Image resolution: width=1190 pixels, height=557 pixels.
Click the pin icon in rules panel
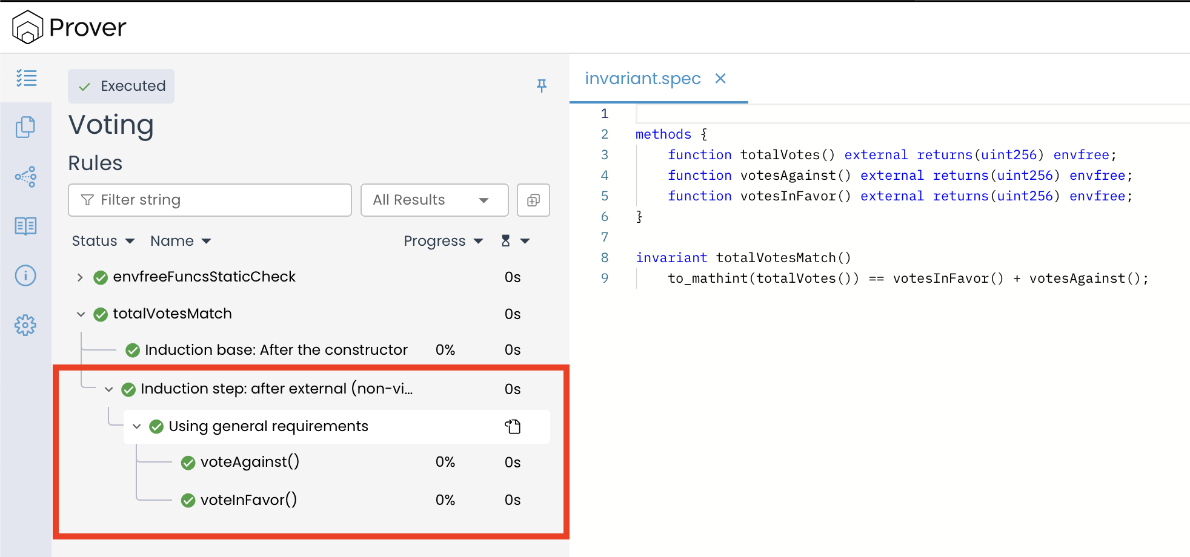coord(542,86)
